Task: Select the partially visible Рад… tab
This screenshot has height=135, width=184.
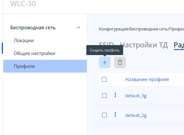Action: [x=178, y=45]
